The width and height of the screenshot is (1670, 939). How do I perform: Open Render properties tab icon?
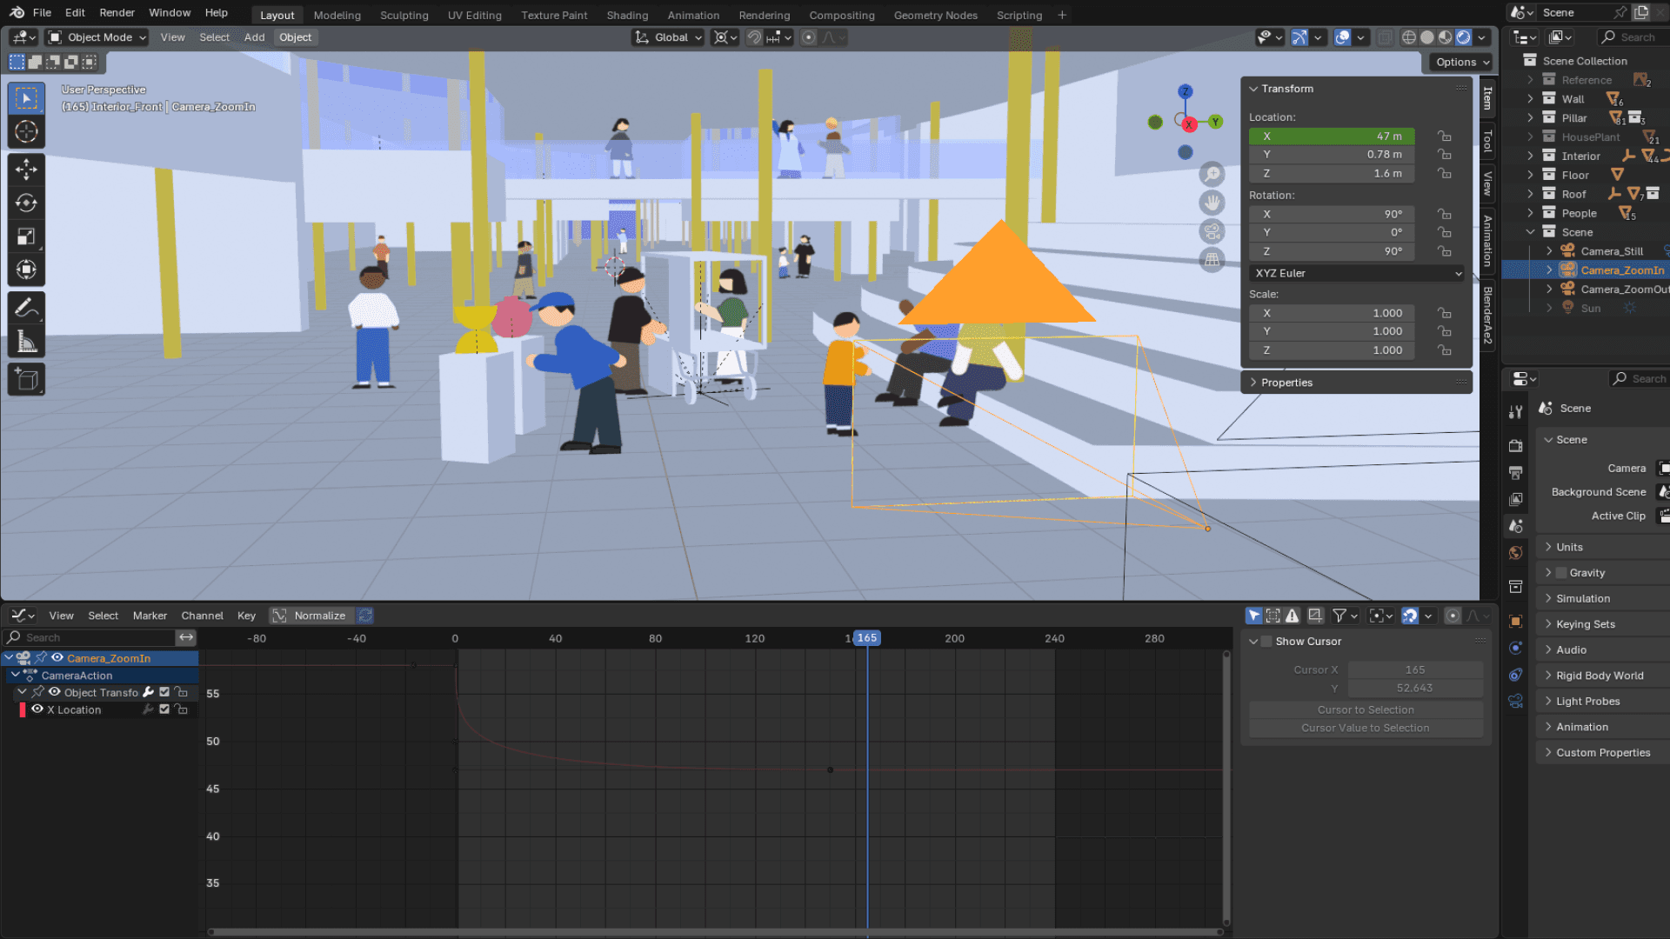point(1516,445)
